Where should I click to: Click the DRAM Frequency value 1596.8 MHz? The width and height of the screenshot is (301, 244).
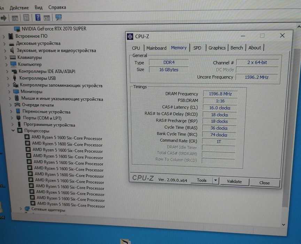(x=220, y=94)
